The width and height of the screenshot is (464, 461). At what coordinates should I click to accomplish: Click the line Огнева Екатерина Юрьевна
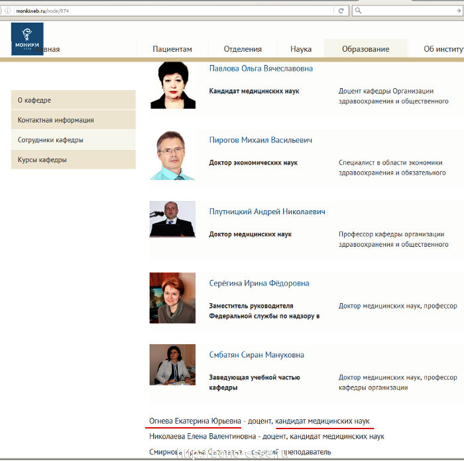[x=260, y=421]
